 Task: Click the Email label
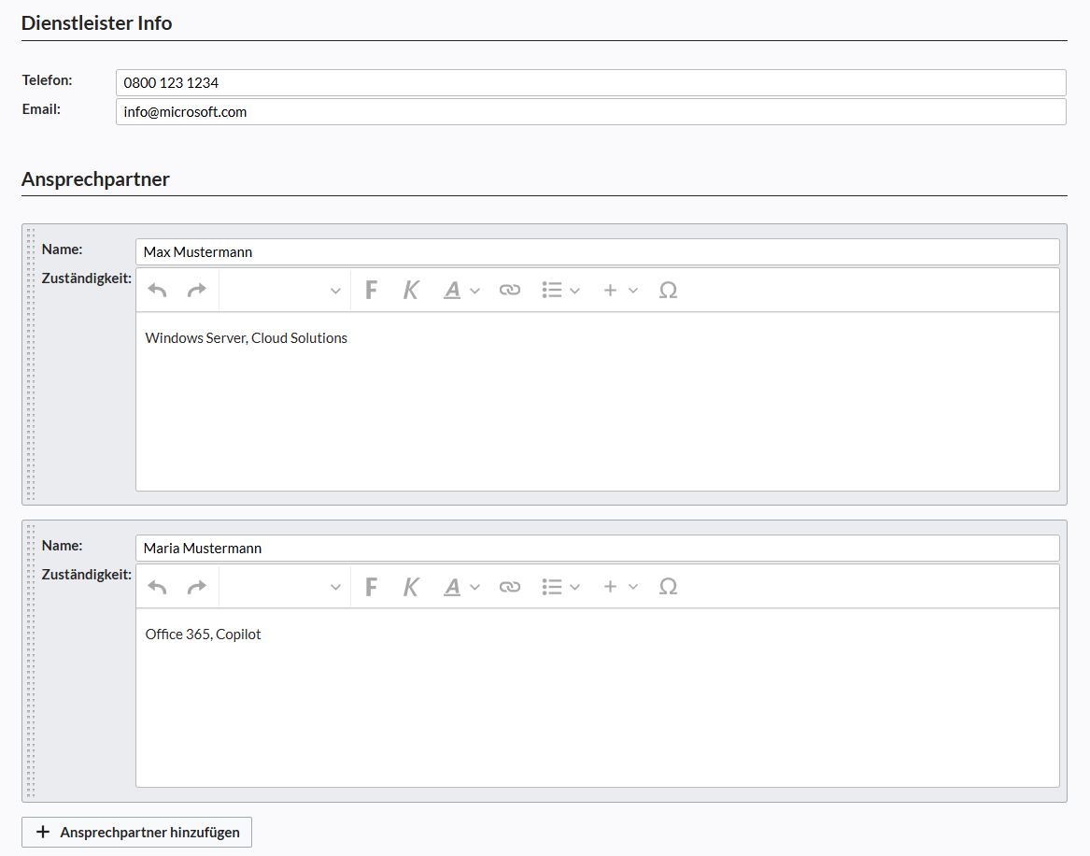tap(41, 109)
